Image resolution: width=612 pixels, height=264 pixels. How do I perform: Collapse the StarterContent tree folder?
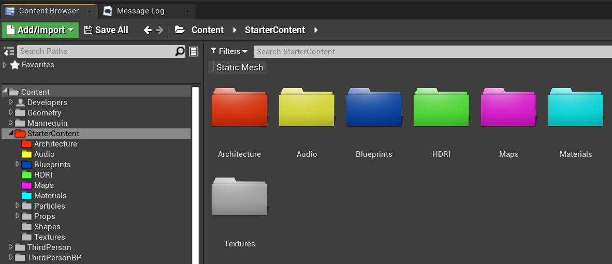[x=10, y=133]
